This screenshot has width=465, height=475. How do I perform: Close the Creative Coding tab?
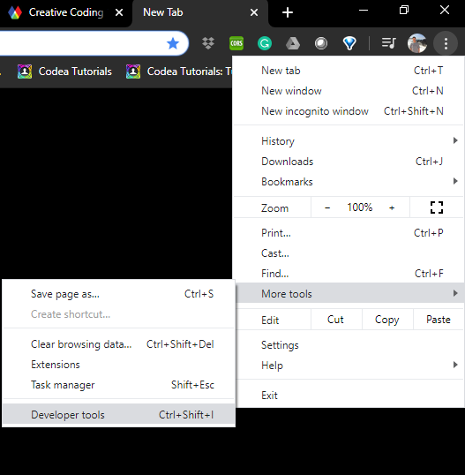pos(119,12)
